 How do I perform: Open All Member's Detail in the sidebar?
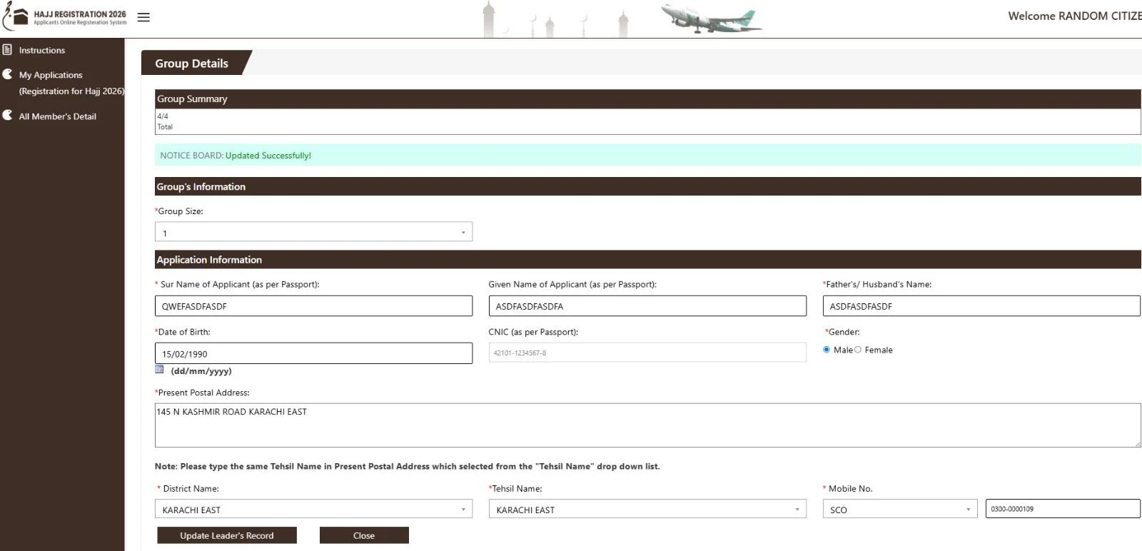[x=57, y=116]
